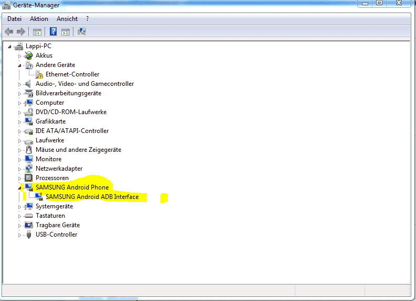The image size is (416, 301).
Task: Click the Computer category icon
Action: [x=29, y=103]
